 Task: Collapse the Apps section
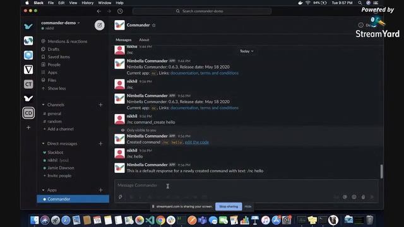coord(44,190)
